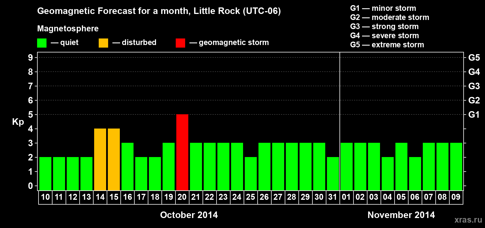Click date label 14 on the axis
485x228 pixels.
click(100, 197)
